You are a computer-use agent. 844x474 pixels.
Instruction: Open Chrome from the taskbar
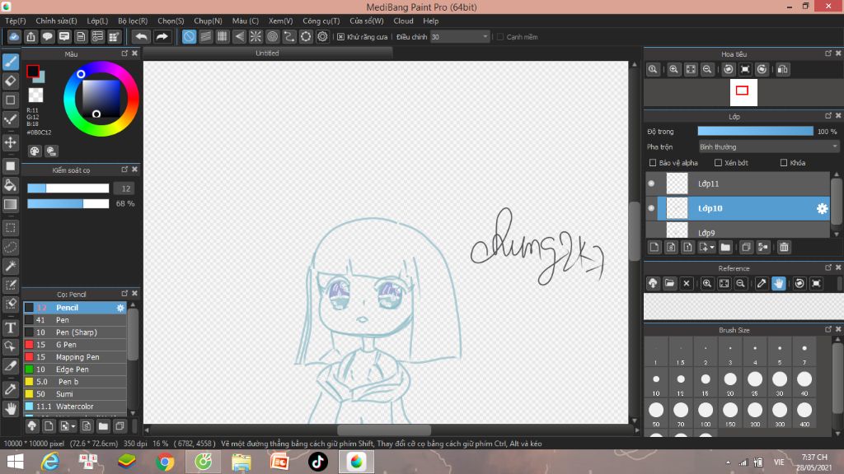point(165,462)
